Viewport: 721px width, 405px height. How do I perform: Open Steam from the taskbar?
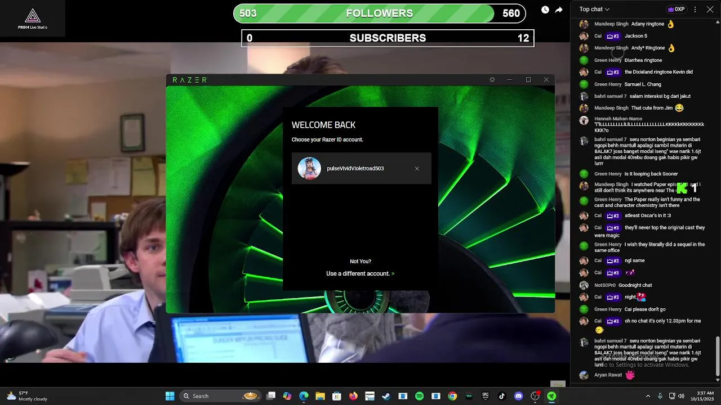click(x=386, y=396)
